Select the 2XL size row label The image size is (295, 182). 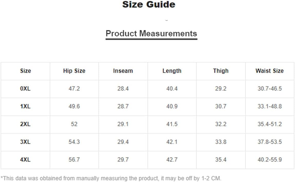coord(25,124)
